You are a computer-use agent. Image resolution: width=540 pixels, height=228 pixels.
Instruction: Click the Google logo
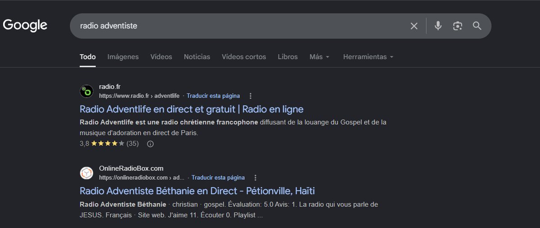(25, 25)
